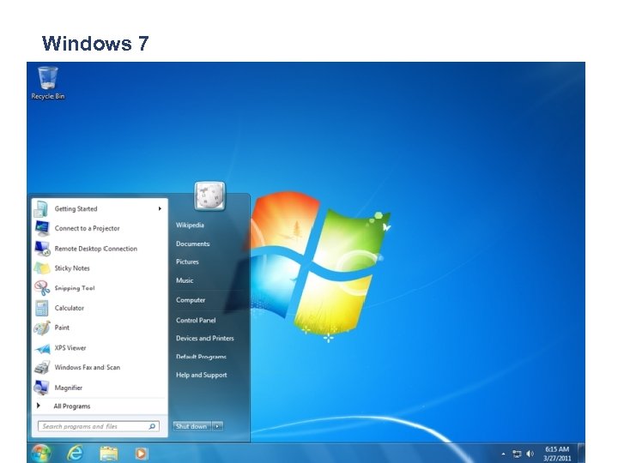The height and width of the screenshot is (463, 618).
Task: Click the All Programs label
Action: 72,406
